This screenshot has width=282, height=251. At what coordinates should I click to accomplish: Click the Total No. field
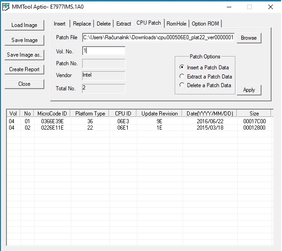click(104, 89)
